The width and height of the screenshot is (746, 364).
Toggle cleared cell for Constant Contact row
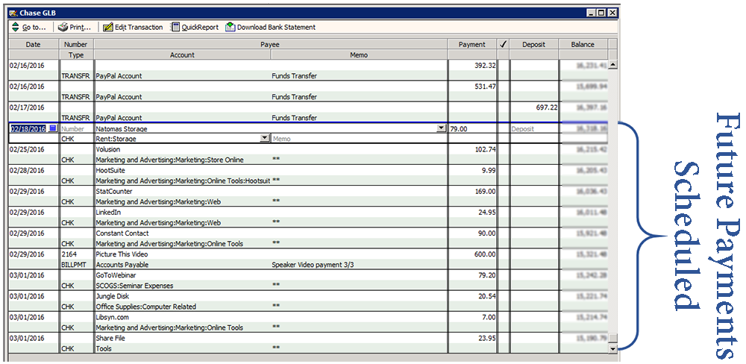pyautogui.click(x=503, y=233)
